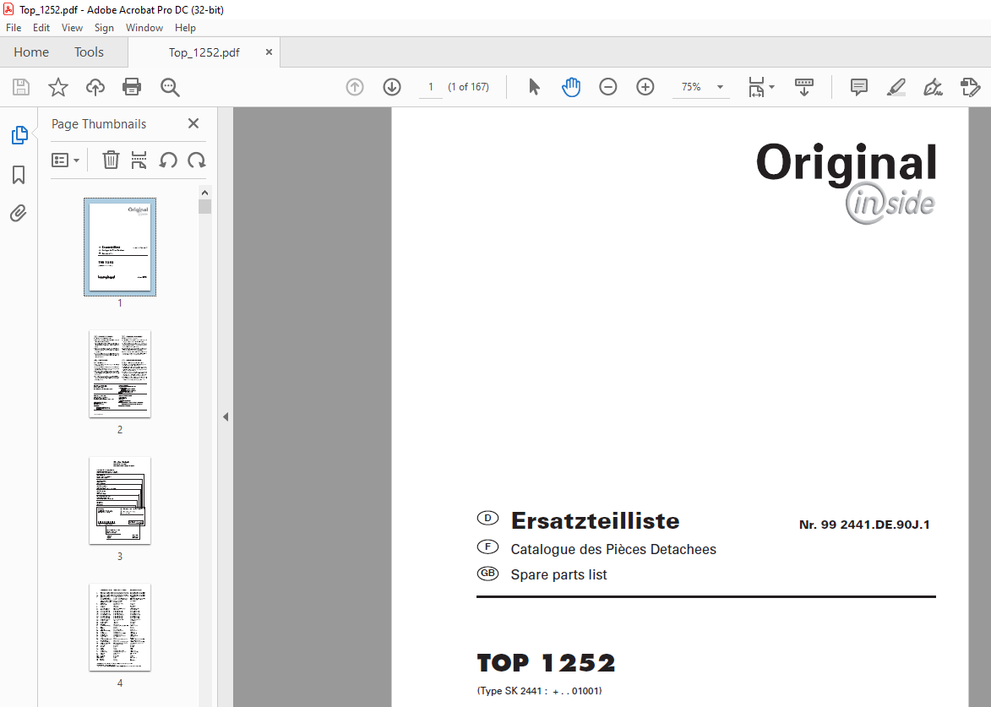Screen dimensions: 991x707
Task: Rotate page clockwise
Action: click(x=197, y=160)
